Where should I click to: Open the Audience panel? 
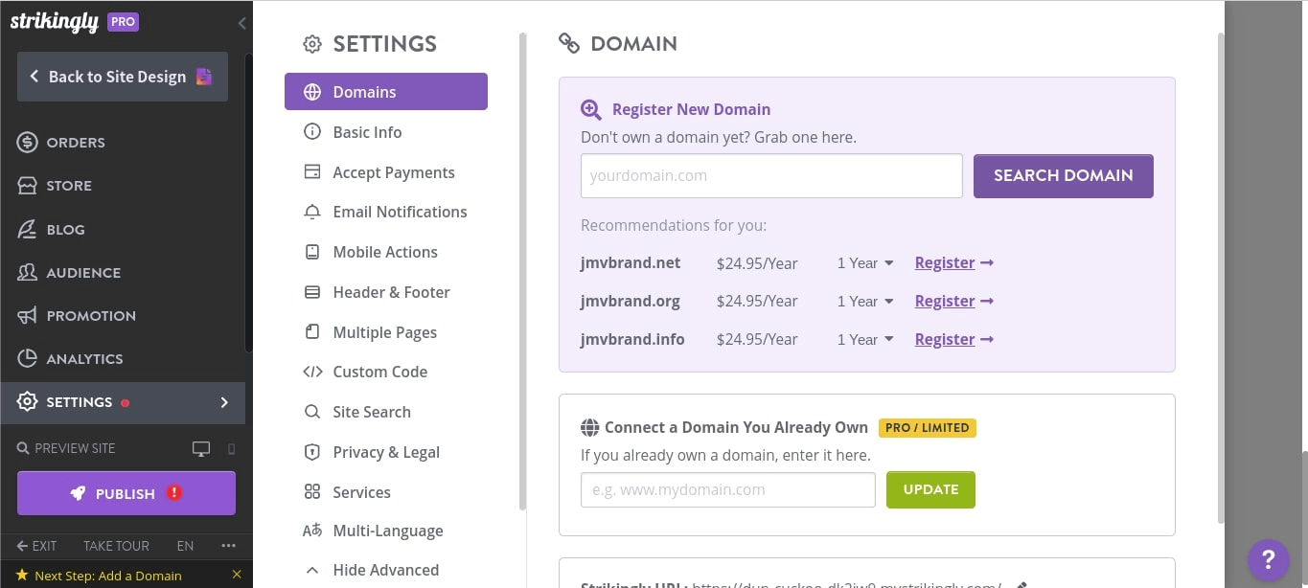tap(27, 272)
